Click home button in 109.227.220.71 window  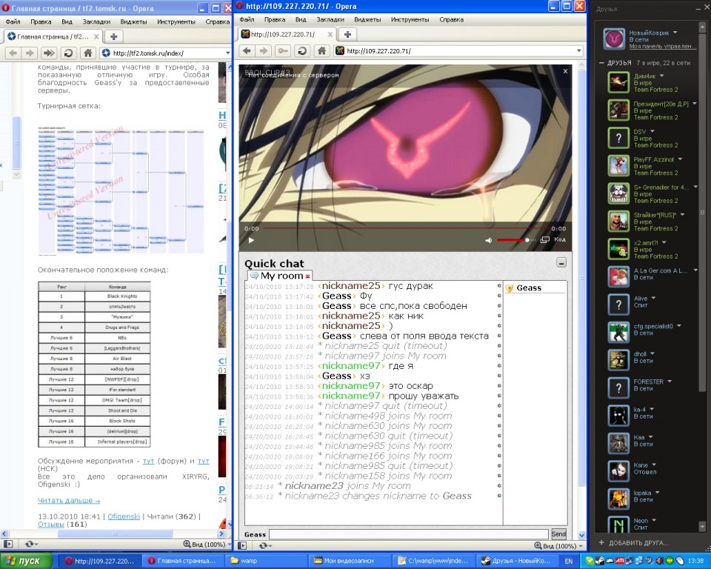[321, 51]
